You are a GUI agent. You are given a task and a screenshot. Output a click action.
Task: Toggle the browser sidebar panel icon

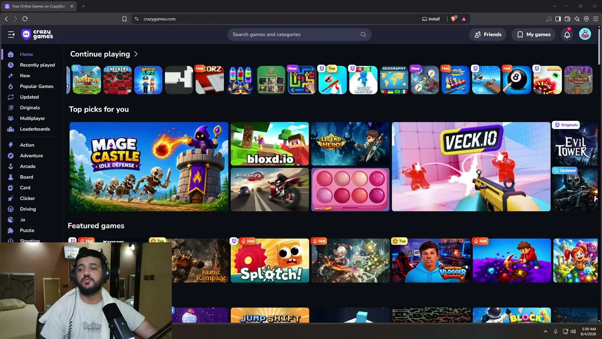pos(558,19)
